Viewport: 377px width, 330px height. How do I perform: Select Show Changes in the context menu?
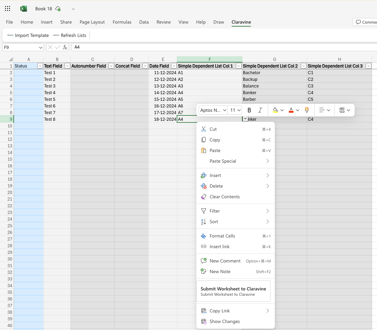[236, 321]
